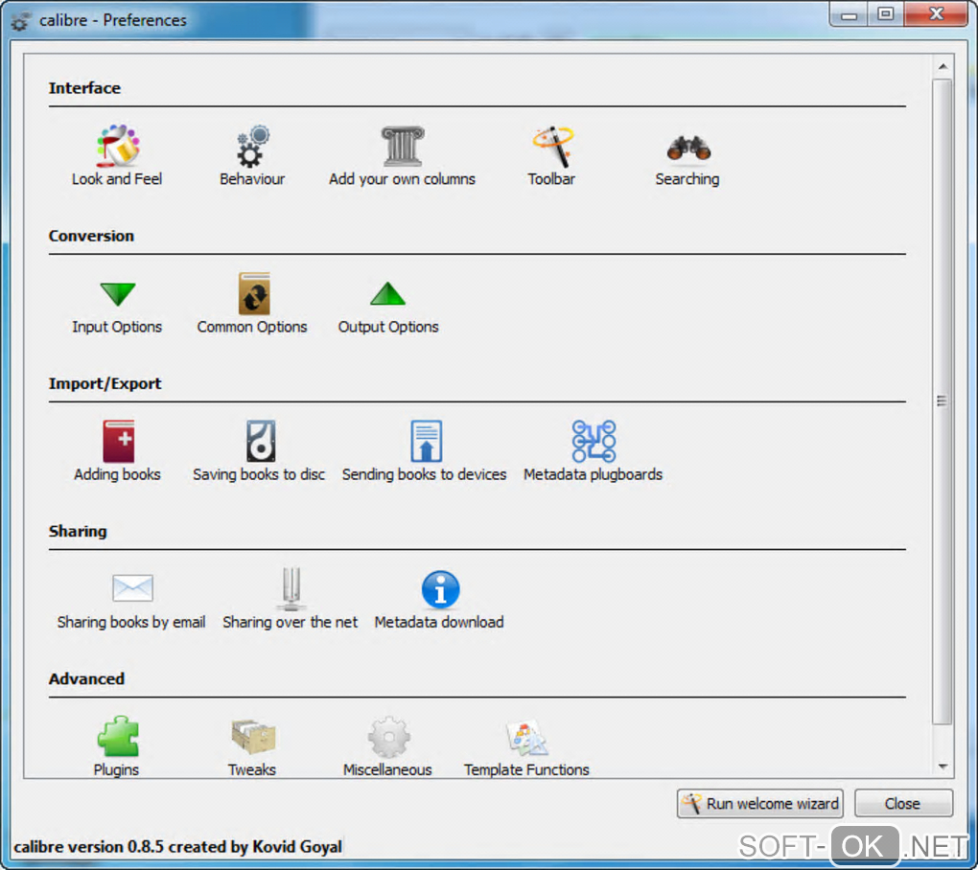Screen dimensions: 978x870
Task: Click the Close button
Action: coord(903,803)
